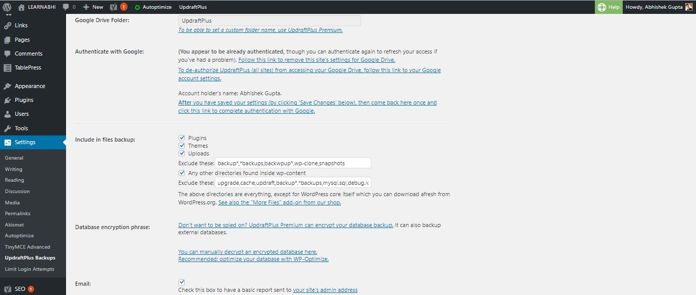Click the WordPress logo icon
This screenshot has width=696, height=295.
(7, 7)
